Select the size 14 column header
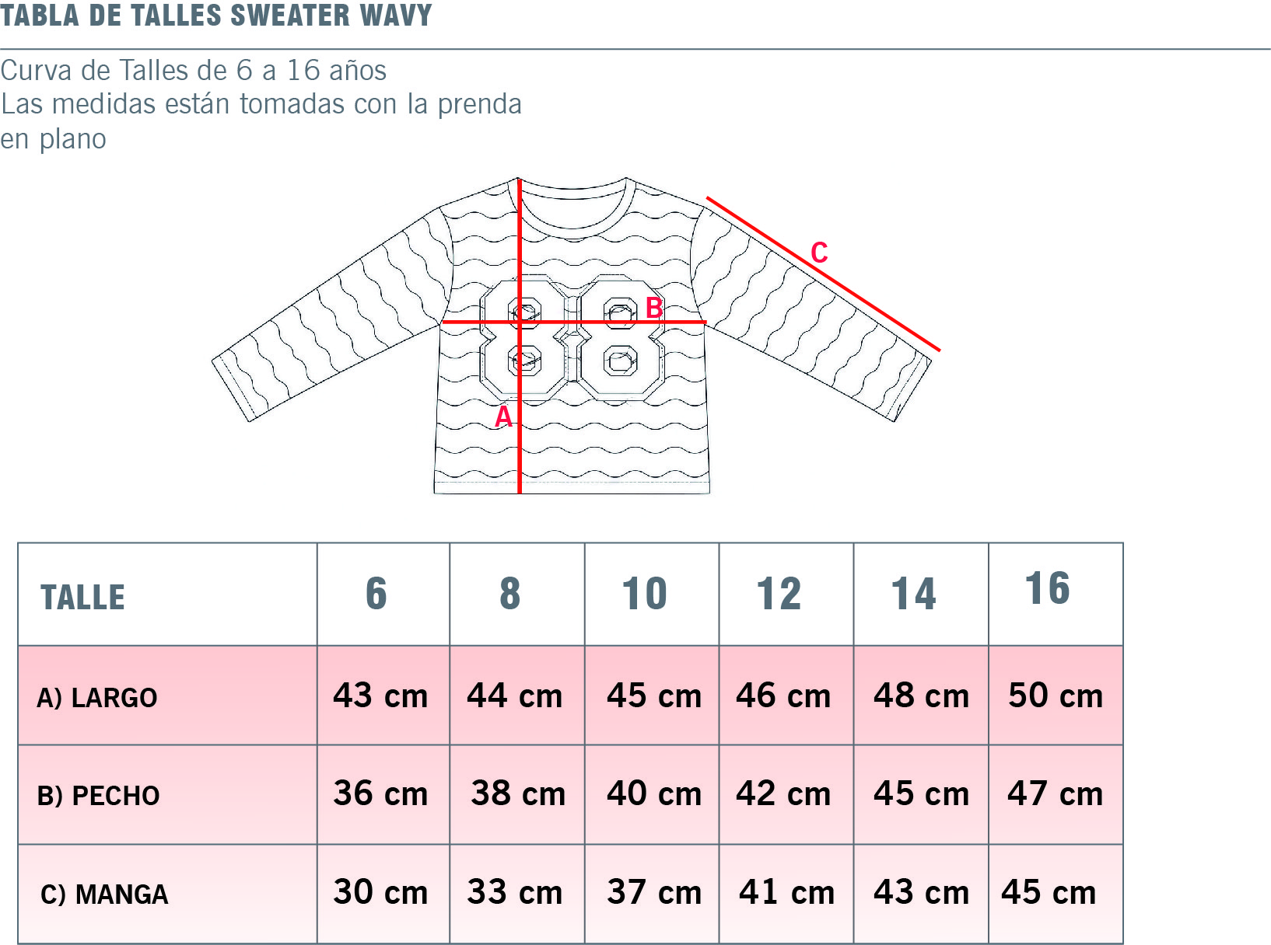This screenshot has height=945, width=1271. (921, 595)
